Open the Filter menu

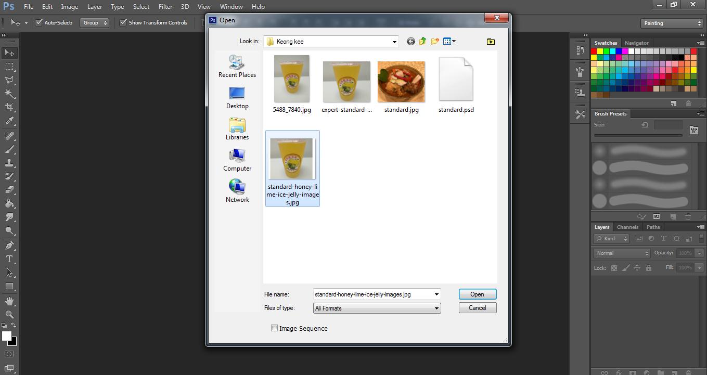pyautogui.click(x=165, y=7)
